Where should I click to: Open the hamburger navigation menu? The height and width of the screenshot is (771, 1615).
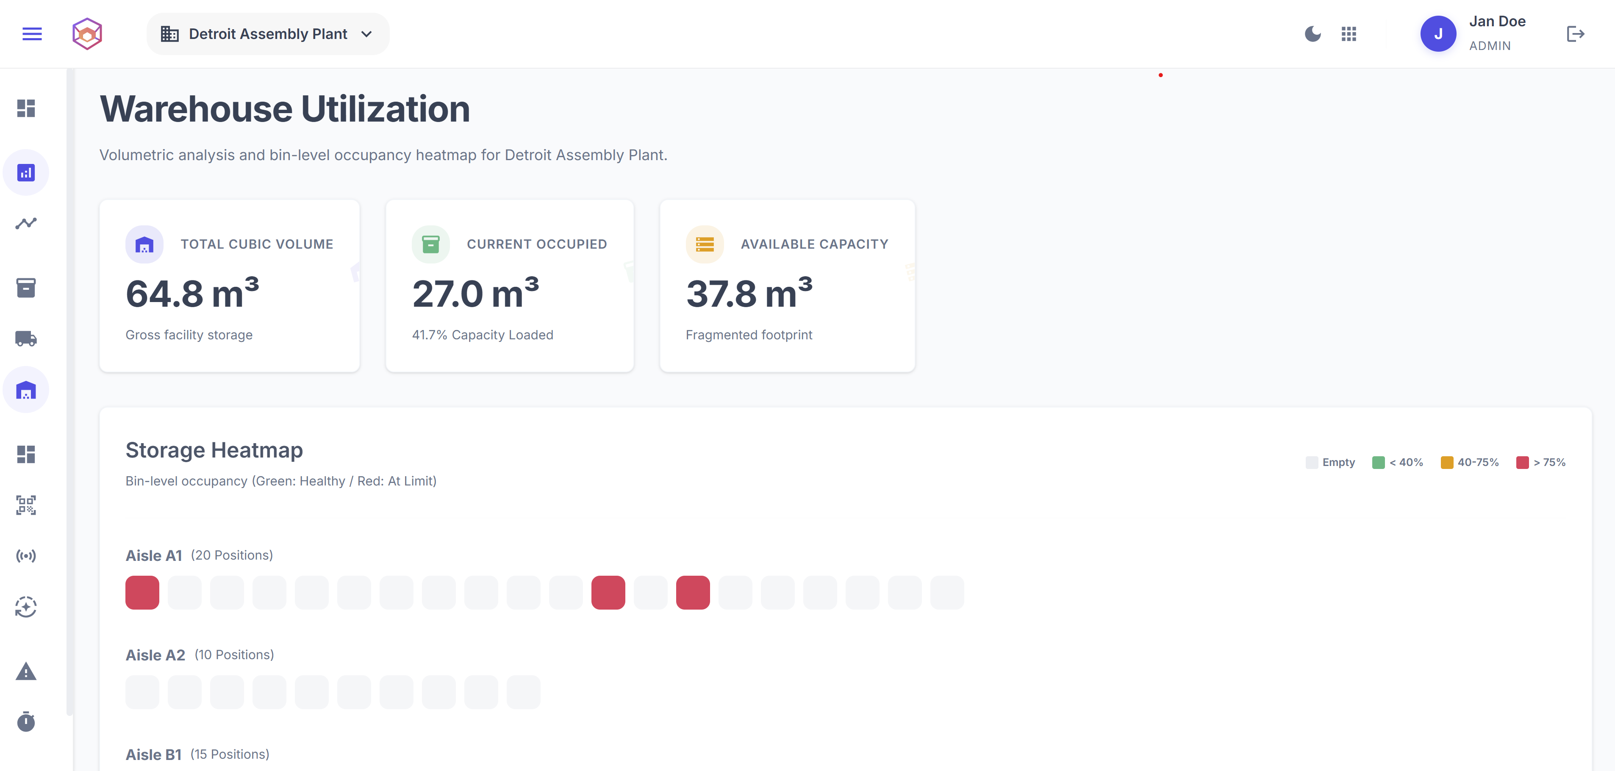pyautogui.click(x=32, y=34)
